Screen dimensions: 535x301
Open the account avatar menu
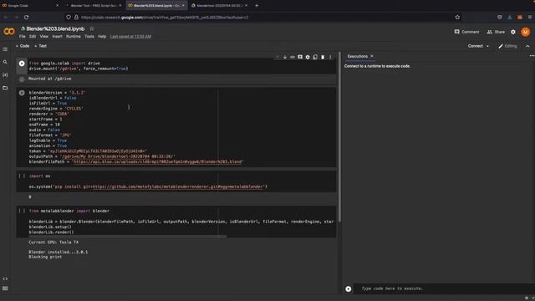click(x=526, y=32)
